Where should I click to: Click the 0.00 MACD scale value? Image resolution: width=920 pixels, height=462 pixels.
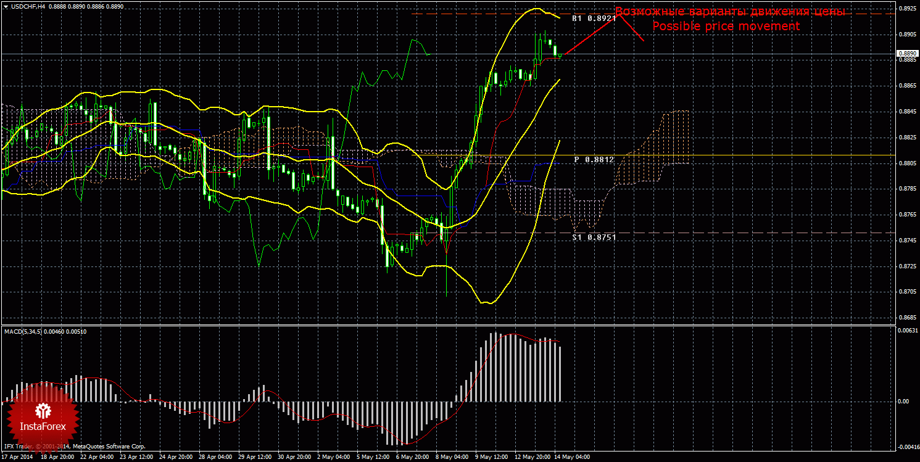pos(903,401)
